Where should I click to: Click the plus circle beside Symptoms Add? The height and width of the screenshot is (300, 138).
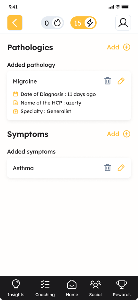coord(127,134)
